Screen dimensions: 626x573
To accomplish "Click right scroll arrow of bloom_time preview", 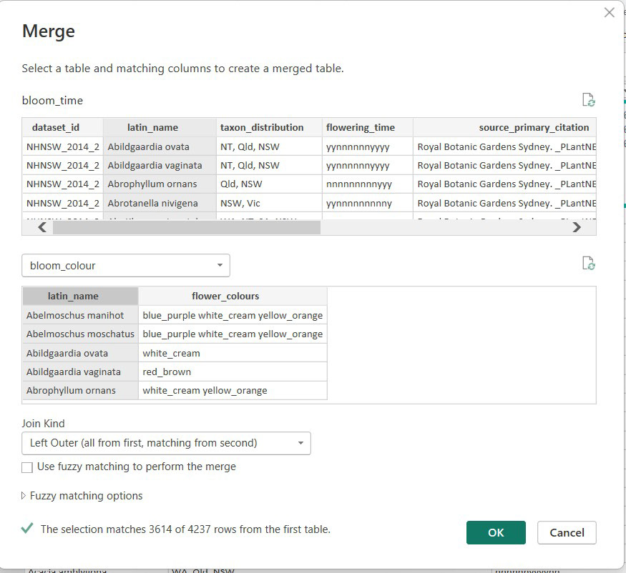I will (577, 227).
